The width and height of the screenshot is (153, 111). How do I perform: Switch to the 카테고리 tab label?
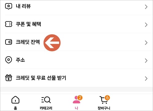click(46, 108)
